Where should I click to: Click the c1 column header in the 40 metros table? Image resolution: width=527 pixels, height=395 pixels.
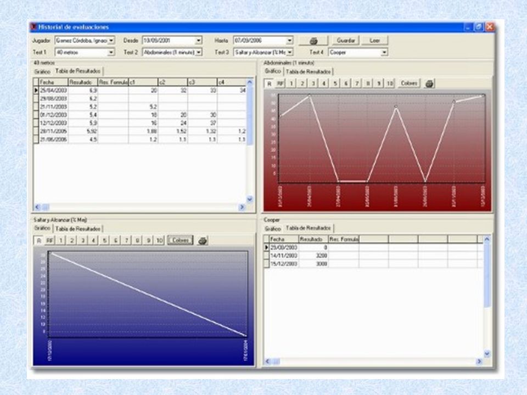pos(143,82)
